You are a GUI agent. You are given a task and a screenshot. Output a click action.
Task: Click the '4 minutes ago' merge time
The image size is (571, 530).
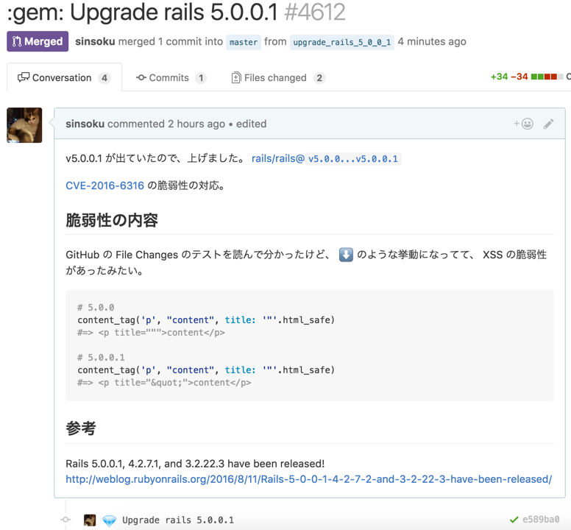tap(432, 41)
